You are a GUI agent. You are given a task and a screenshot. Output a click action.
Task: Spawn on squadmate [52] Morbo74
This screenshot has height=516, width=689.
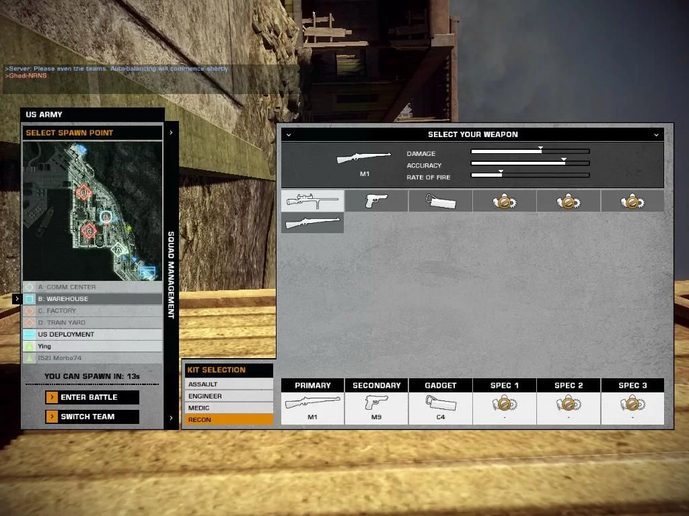tap(92, 358)
